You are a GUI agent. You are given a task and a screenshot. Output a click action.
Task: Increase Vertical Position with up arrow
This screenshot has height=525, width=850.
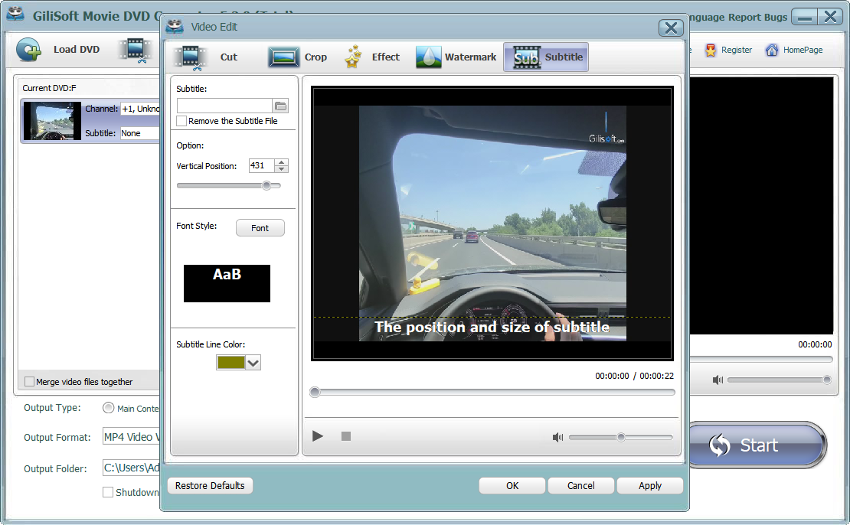[281, 162]
